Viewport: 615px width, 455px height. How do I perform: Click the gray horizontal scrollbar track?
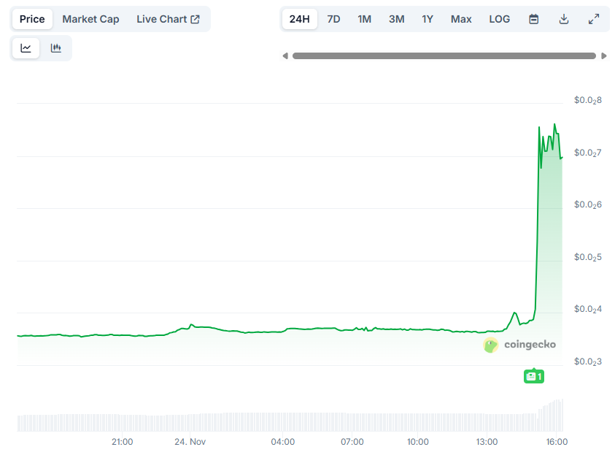445,55
